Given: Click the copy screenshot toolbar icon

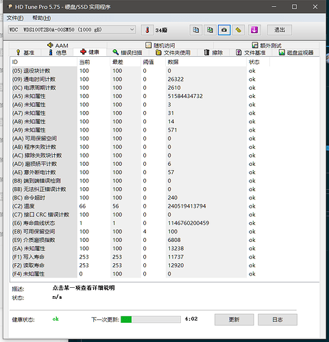Looking at the screenshot, I should 210,30.
